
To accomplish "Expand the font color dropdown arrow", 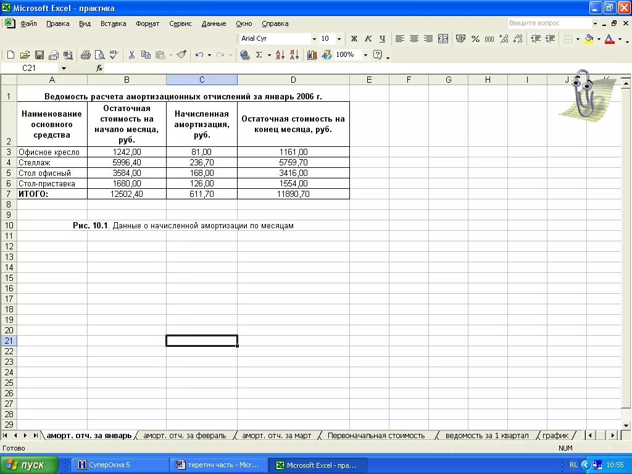I will (x=620, y=39).
